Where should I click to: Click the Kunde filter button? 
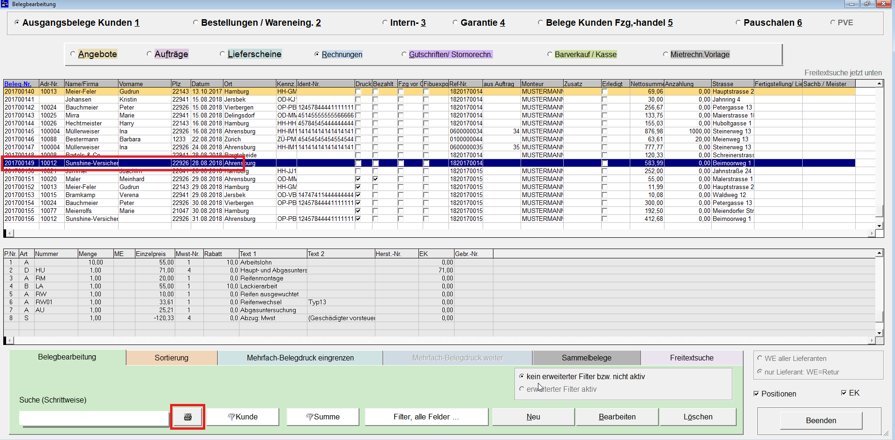[243, 417]
